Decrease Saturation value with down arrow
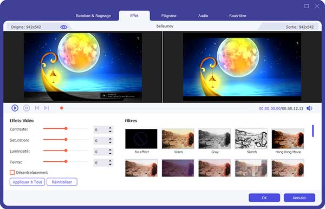 (110, 142)
